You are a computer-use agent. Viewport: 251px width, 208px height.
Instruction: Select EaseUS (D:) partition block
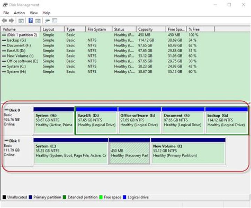[x=97, y=121]
